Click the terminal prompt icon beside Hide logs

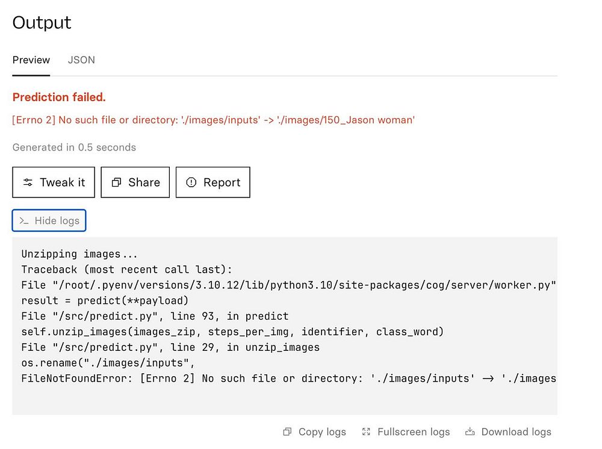coord(24,221)
